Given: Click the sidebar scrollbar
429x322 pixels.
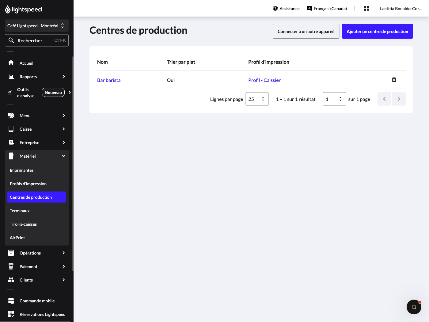Looking at the screenshot, I should 73,163.
